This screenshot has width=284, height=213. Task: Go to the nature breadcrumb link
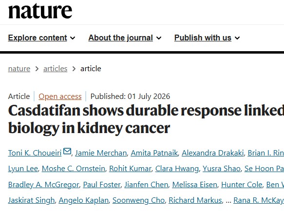click(19, 69)
